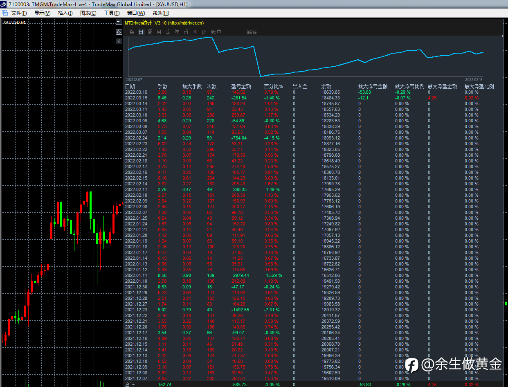The image size is (508, 387).
Task: Click the 最大浮盈比例 column header
Action: coord(479,86)
